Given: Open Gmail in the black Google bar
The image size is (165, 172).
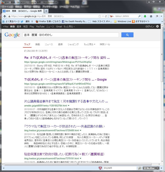Looking at the screenshot, I should tap(59, 26).
